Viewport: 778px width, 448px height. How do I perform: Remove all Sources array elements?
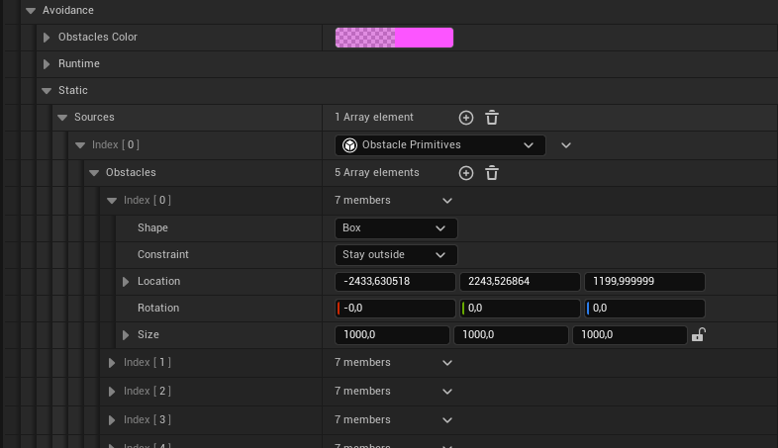click(x=492, y=118)
